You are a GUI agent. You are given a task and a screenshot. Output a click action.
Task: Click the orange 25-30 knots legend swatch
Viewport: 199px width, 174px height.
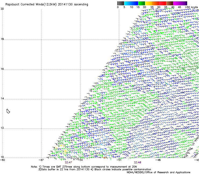coord(155,3)
